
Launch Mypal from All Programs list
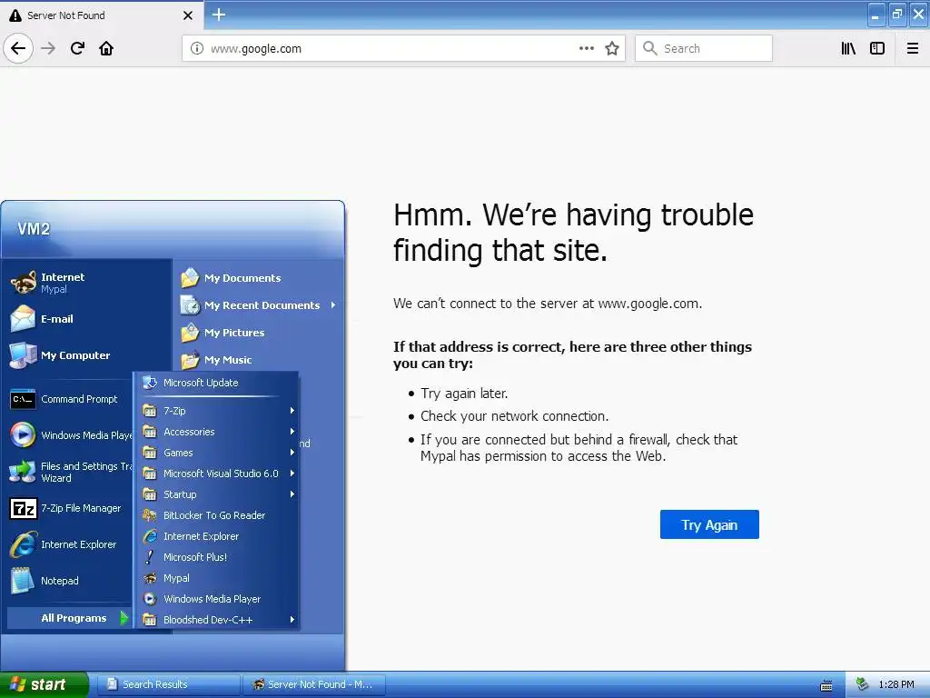coord(217,577)
